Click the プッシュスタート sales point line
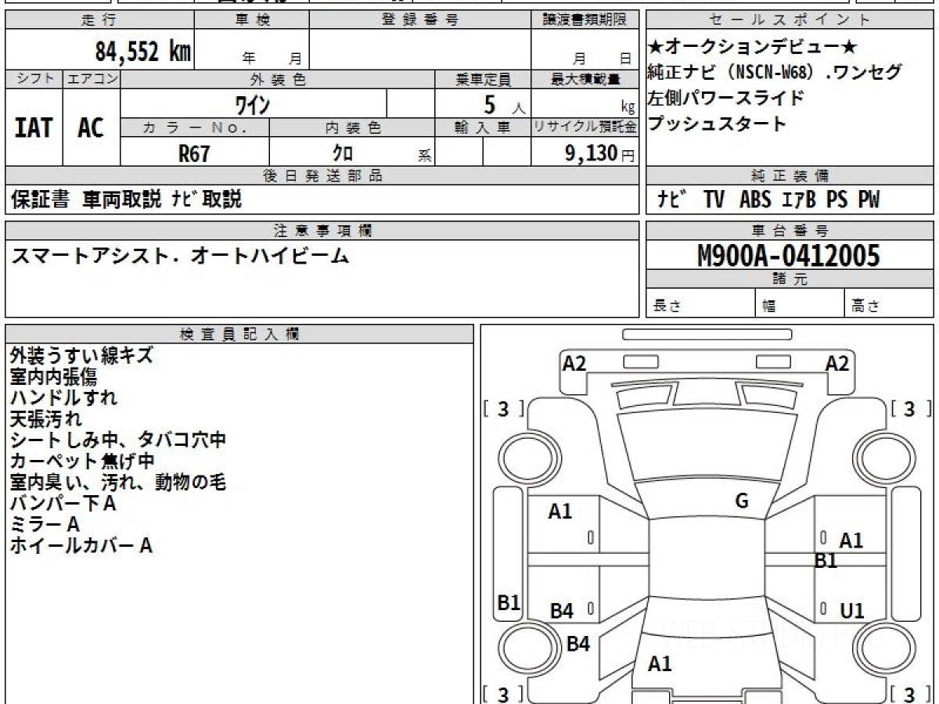The width and height of the screenshot is (939, 704). [x=718, y=124]
